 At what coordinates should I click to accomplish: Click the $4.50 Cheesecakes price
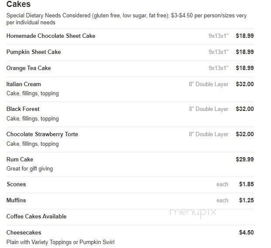pos(247,233)
